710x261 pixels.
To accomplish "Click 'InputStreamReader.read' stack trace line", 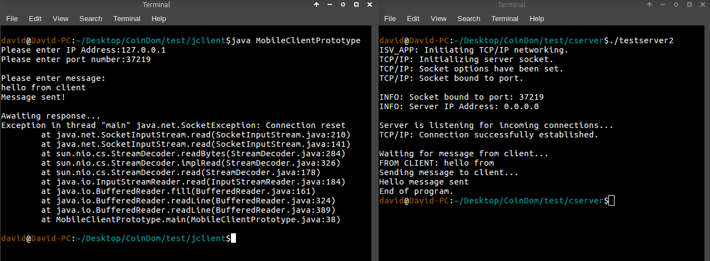I will click(x=193, y=182).
